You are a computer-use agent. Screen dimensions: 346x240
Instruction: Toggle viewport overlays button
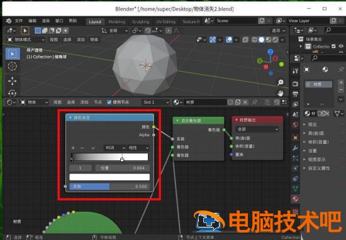pos(229,40)
